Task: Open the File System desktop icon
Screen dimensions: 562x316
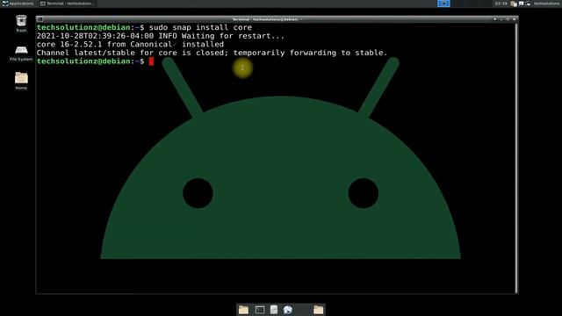Action: 21,53
